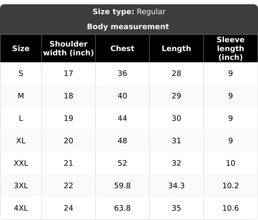The height and width of the screenshot is (220, 258).
Task: Click the 59.8 chest value
Action: (x=122, y=186)
